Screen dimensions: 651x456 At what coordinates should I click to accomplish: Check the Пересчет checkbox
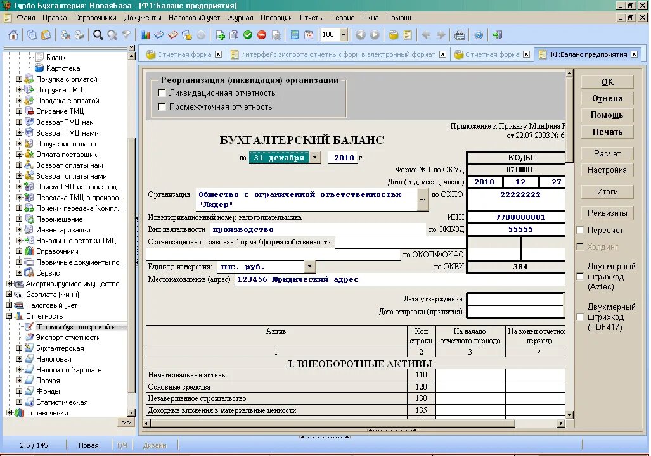581,231
